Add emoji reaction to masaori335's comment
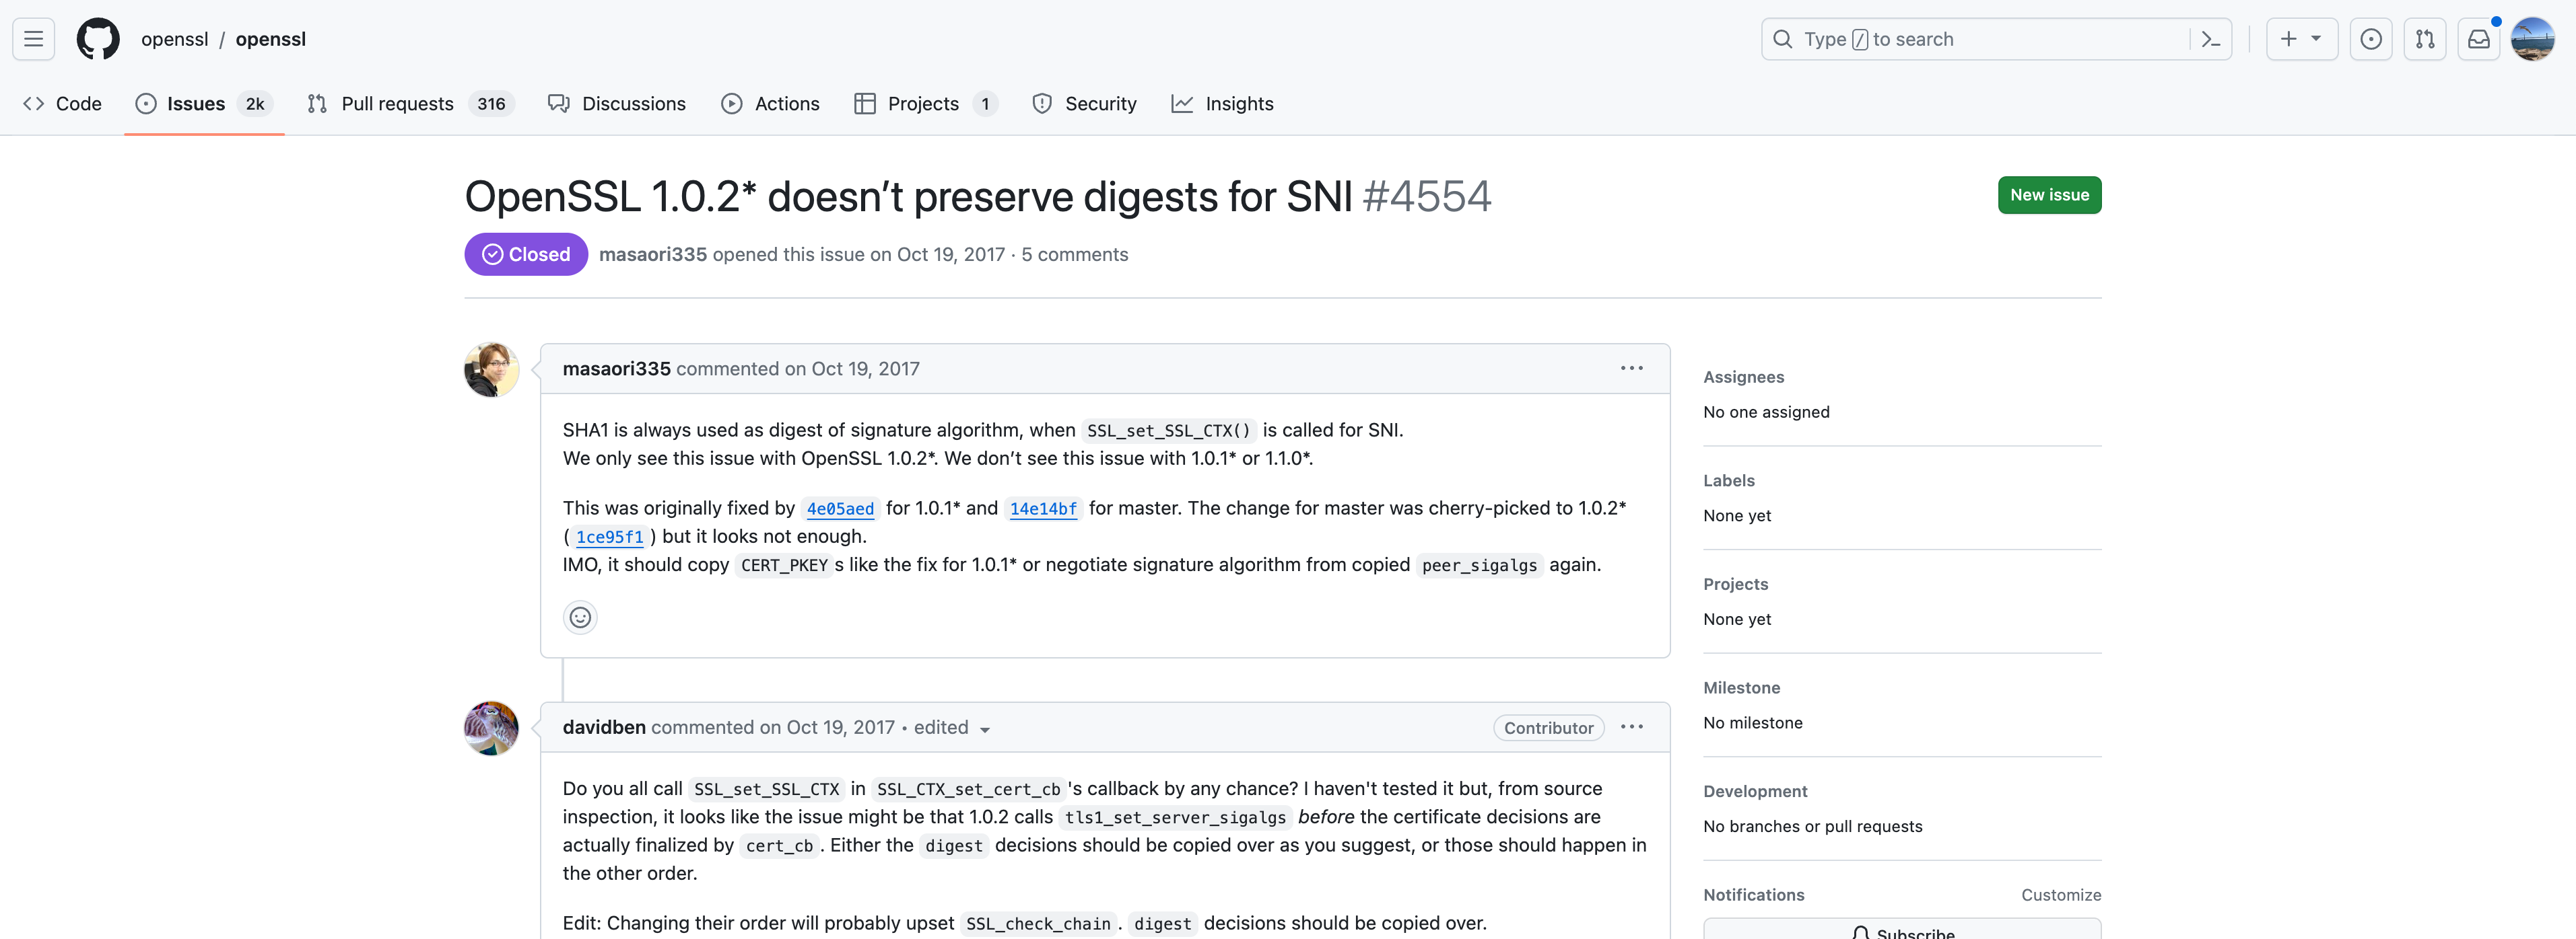This screenshot has height=939, width=2576. pos(580,617)
